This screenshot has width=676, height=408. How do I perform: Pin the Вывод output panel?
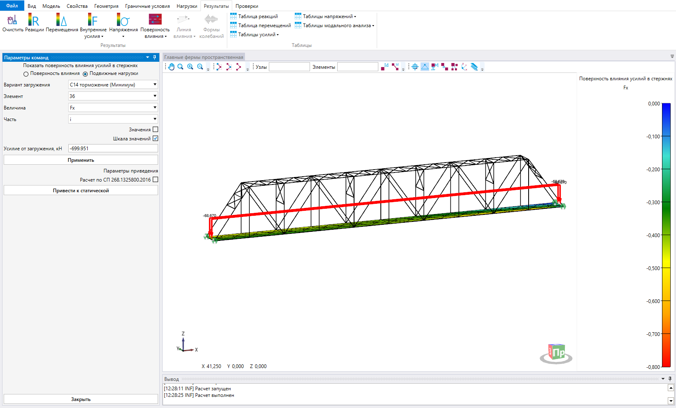coord(670,379)
